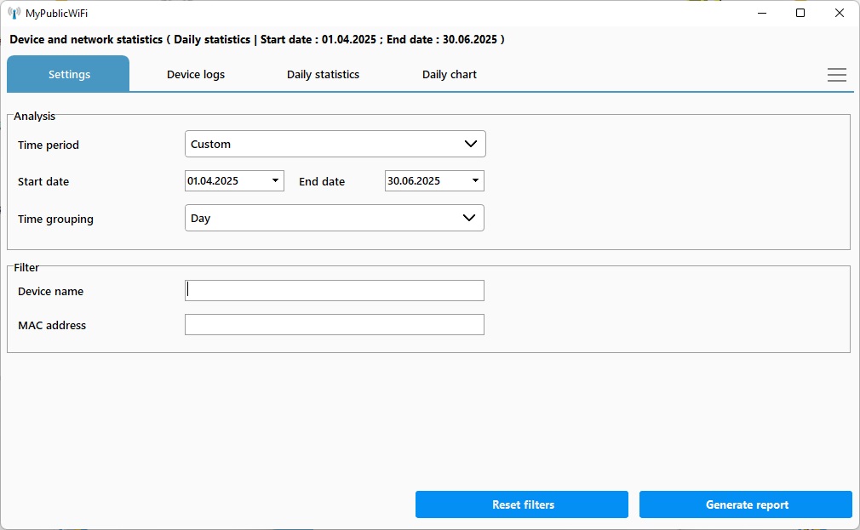Click into the MAC address field
Viewport: 860px width, 530px height.
(334, 324)
